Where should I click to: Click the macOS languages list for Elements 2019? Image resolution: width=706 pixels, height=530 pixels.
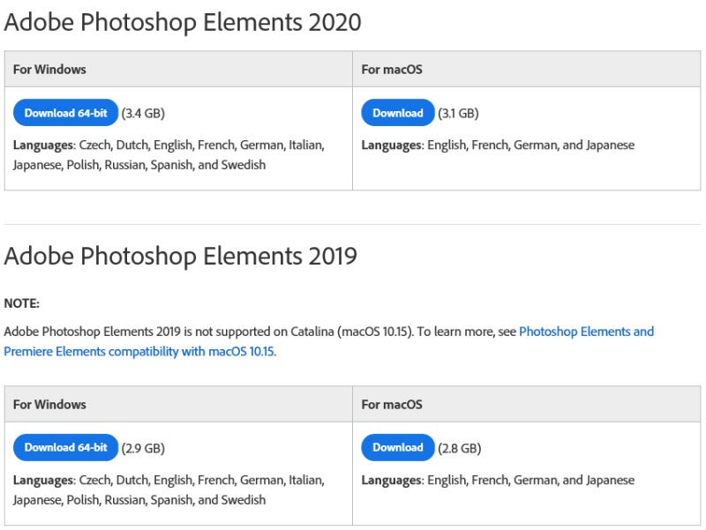498,481
